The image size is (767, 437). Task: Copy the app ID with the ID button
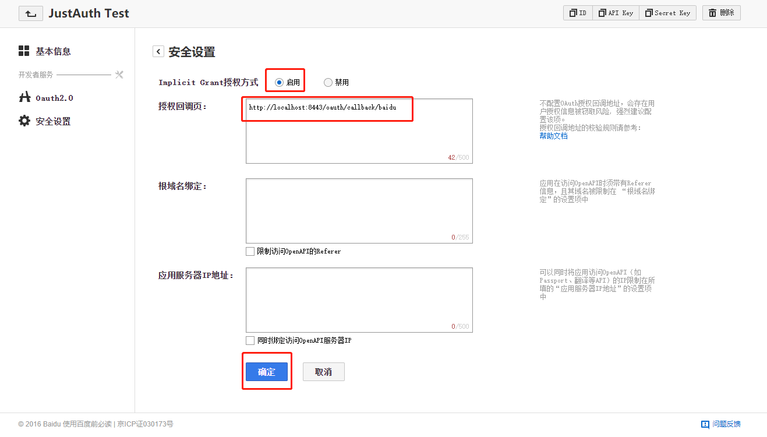pyautogui.click(x=578, y=13)
